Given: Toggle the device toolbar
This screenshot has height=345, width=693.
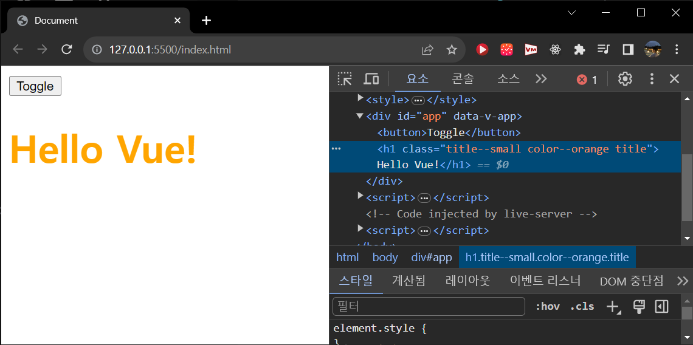Looking at the screenshot, I should (x=371, y=79).
